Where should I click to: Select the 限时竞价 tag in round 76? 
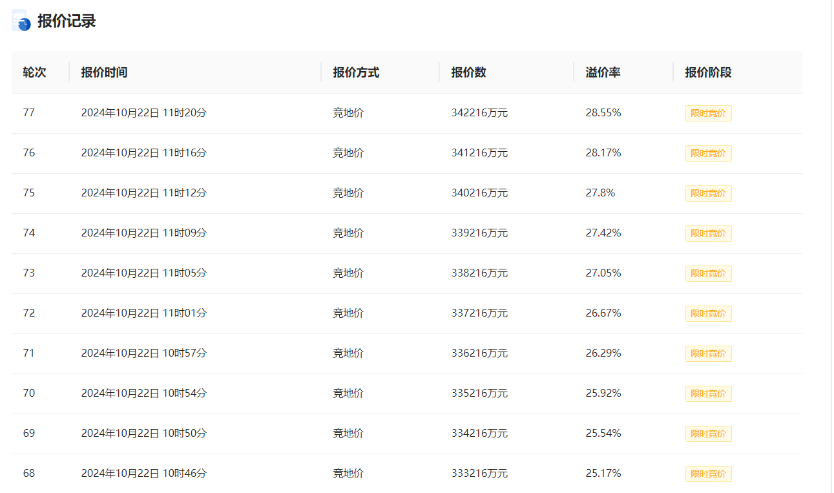click(x=708, y=154)
